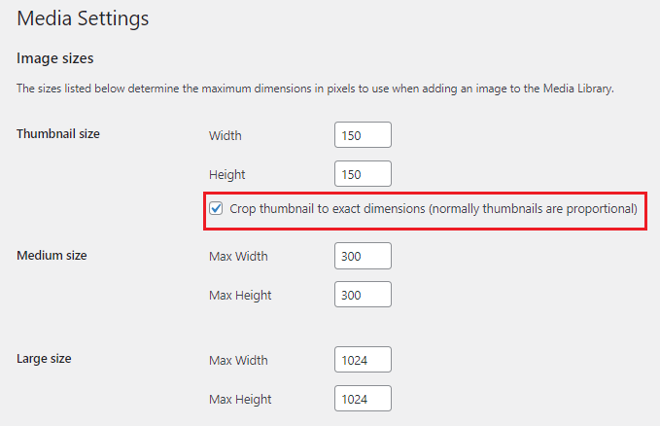This screenshot has height=426, width=660.
Task: Click the description text about maximum dimensions
Action: coord(316,89)
